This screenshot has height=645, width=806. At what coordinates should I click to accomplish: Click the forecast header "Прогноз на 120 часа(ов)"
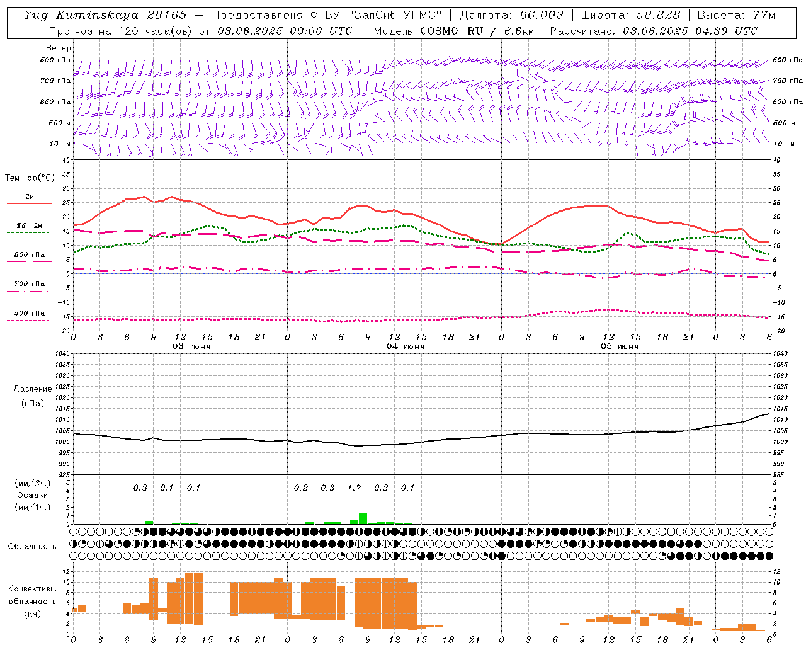(121, 31)
